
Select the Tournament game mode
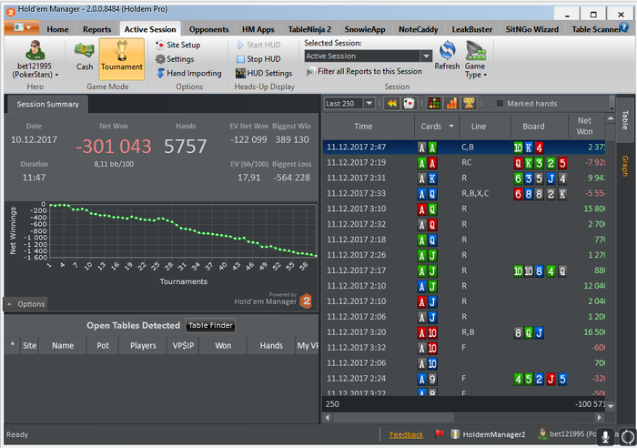click(x=121, y=58)
